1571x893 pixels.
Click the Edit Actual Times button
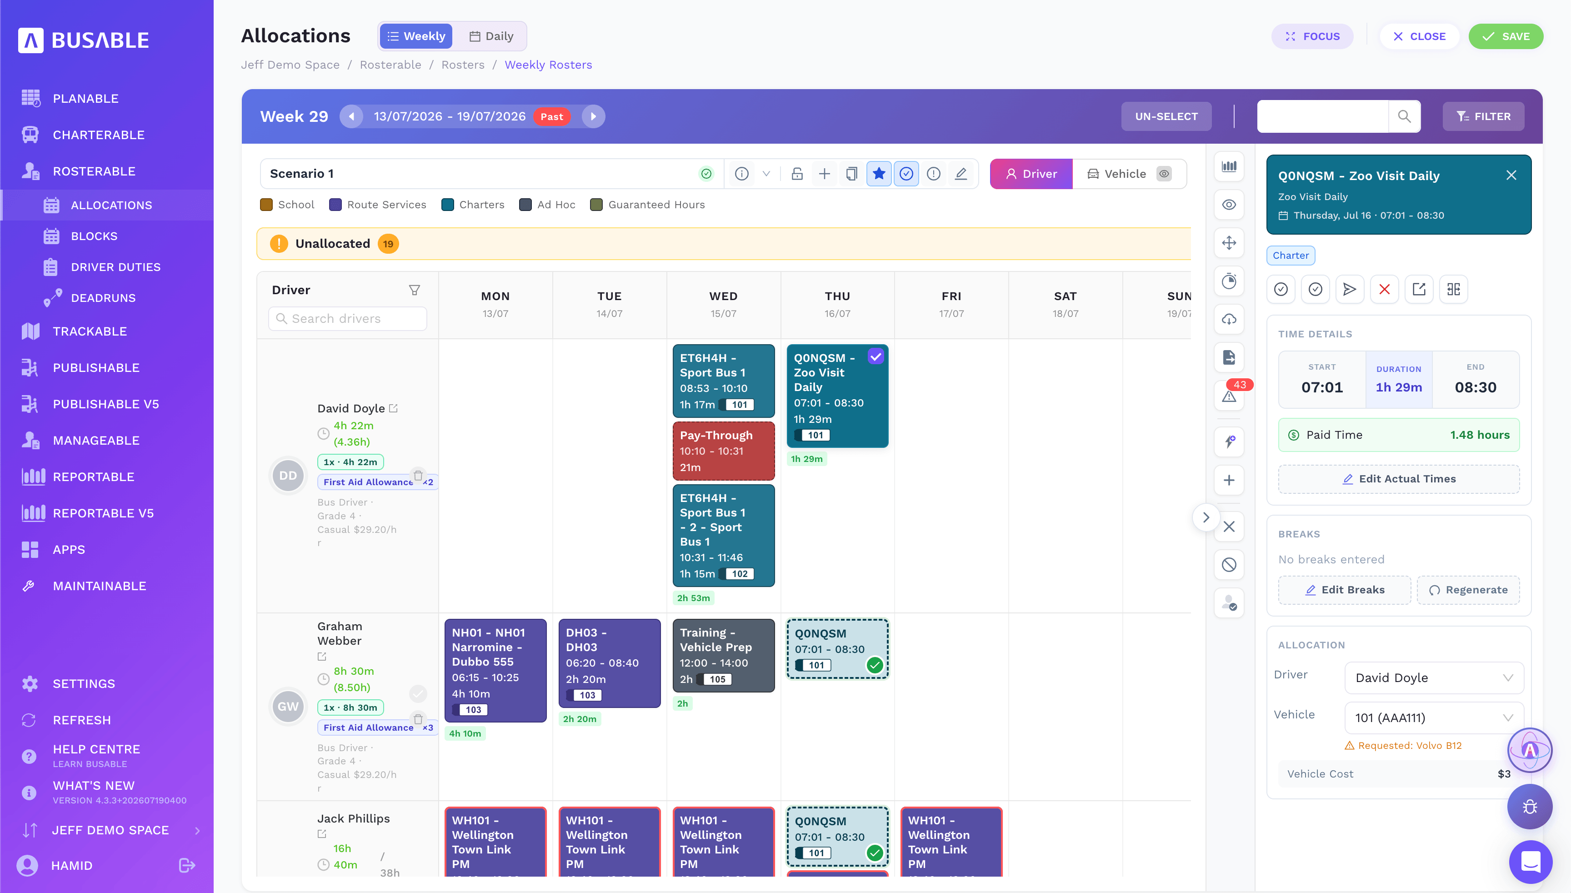tap(1399, 478)
